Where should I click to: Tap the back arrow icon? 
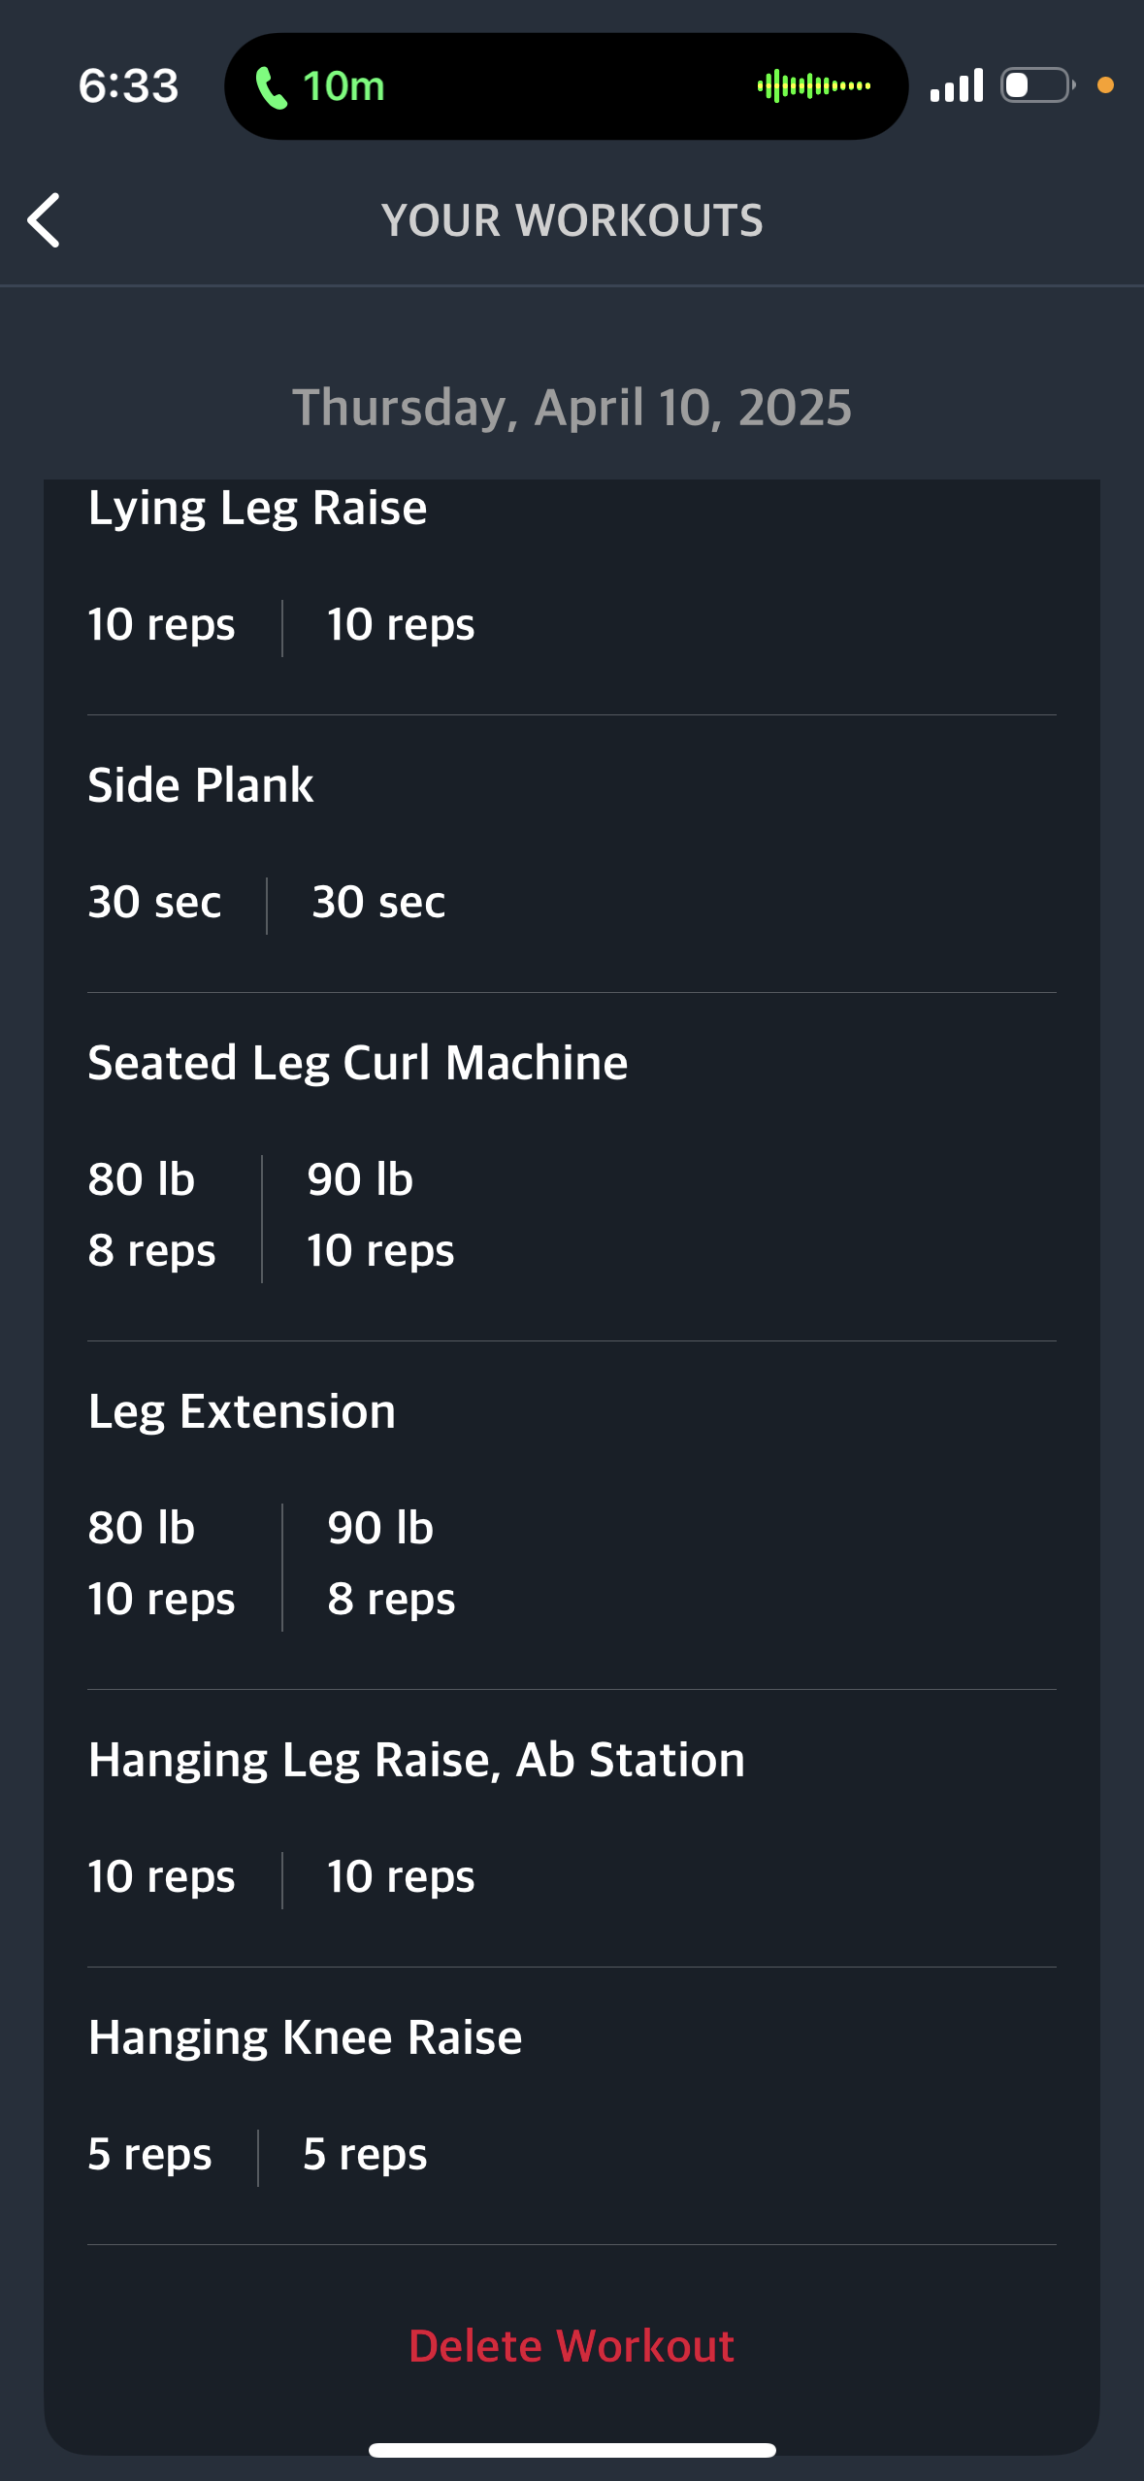[x=44, y=220]
